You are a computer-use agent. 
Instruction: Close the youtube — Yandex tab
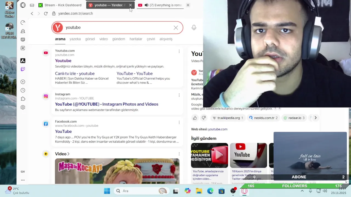click(131, 5)
